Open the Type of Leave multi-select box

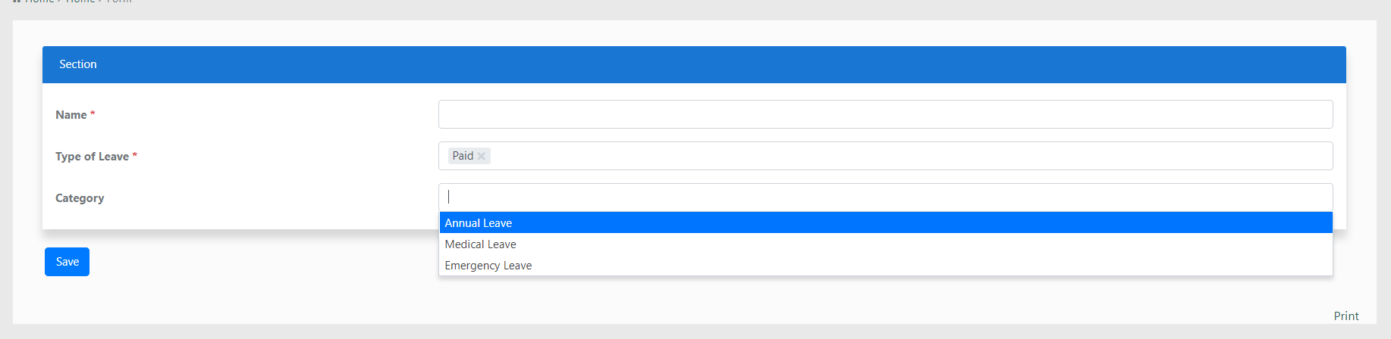click(x=910, y=156)
